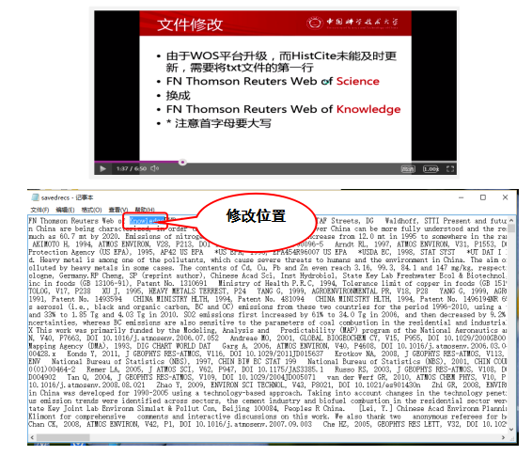
Task: Click the highlighted word Knowledge in Notepad
Action: point(147,221)
